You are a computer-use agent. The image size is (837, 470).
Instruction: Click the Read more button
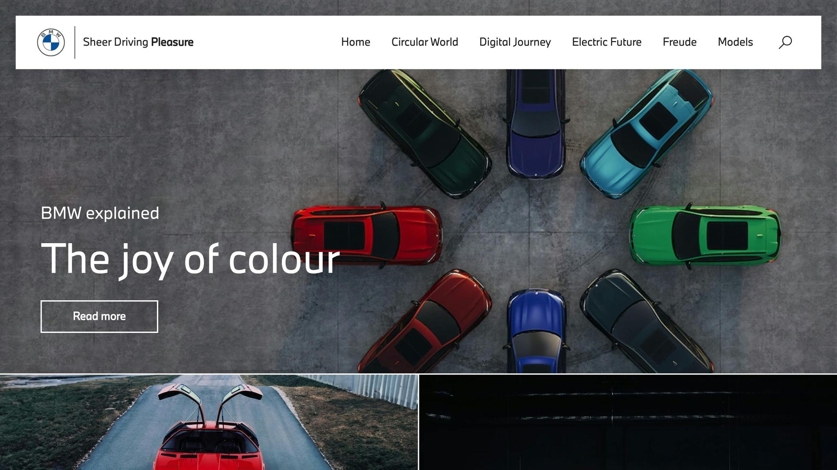(x=99, y=317)
